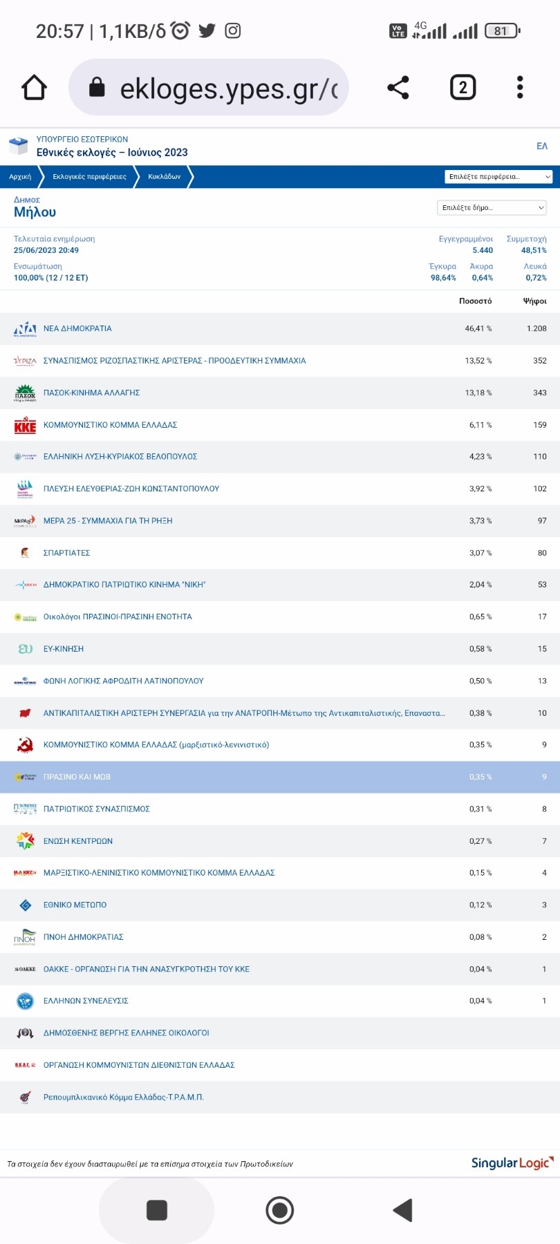Select ΟΑΚΚΕ party row name
560x1244 pixels.
[x=147, y=969]
